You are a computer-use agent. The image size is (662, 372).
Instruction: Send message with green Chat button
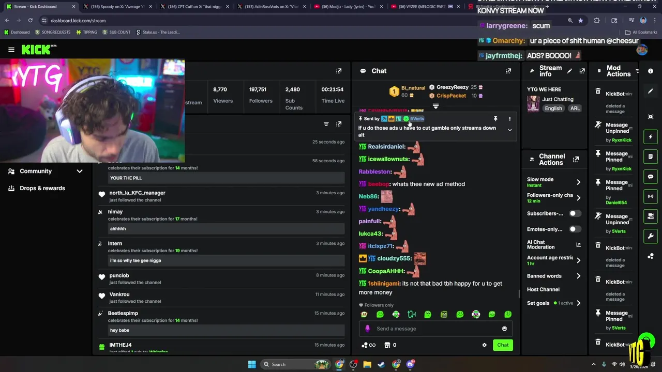(x=503, y=345)
